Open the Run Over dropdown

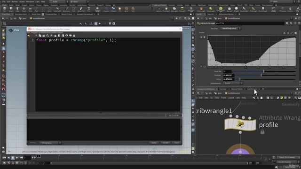pyautogui.click(x=230, y=29)
